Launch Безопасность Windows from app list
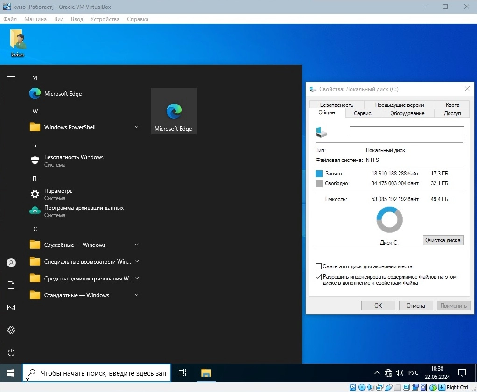The height and width of the screenshot is (392, 477). [74, 161]
